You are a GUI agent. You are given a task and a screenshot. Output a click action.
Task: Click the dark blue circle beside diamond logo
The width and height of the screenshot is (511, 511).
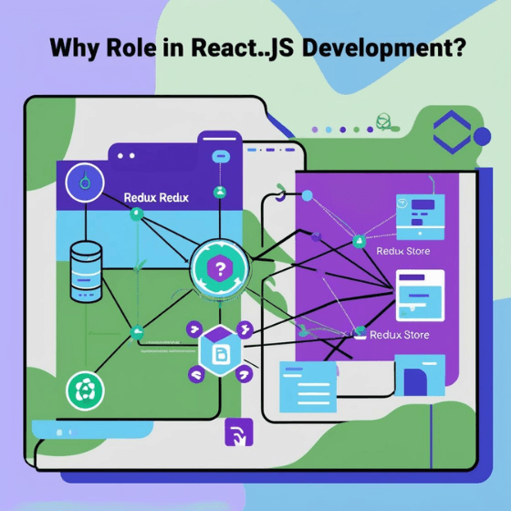tap(483, 136)
